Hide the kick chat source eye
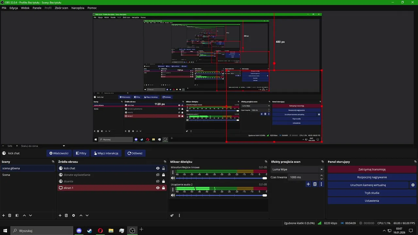 point(158,168)
